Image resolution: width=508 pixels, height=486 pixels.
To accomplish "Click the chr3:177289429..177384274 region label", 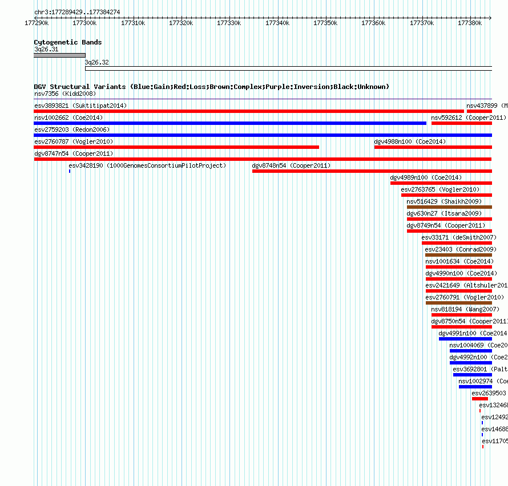I will tap(77, 12).
